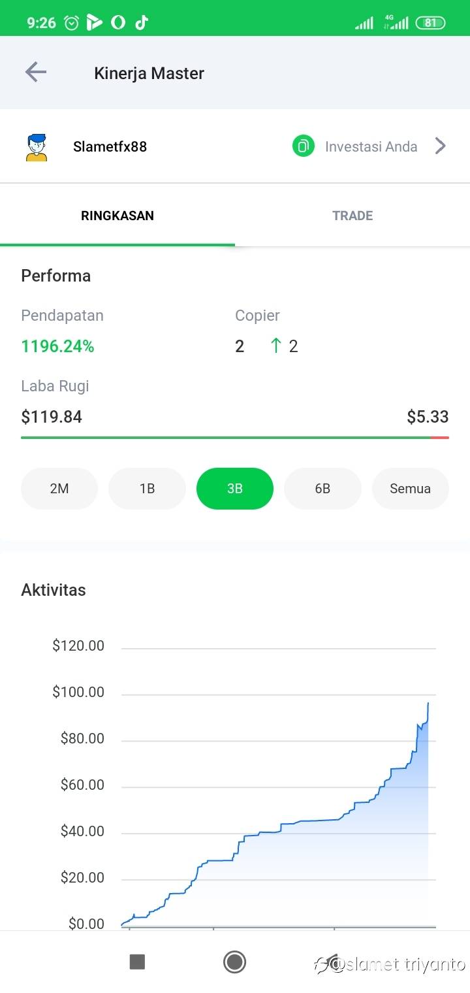This screenshot has width=470, height=993.
Task: Tap the TikTok notification icon
Action: (142, 22)
